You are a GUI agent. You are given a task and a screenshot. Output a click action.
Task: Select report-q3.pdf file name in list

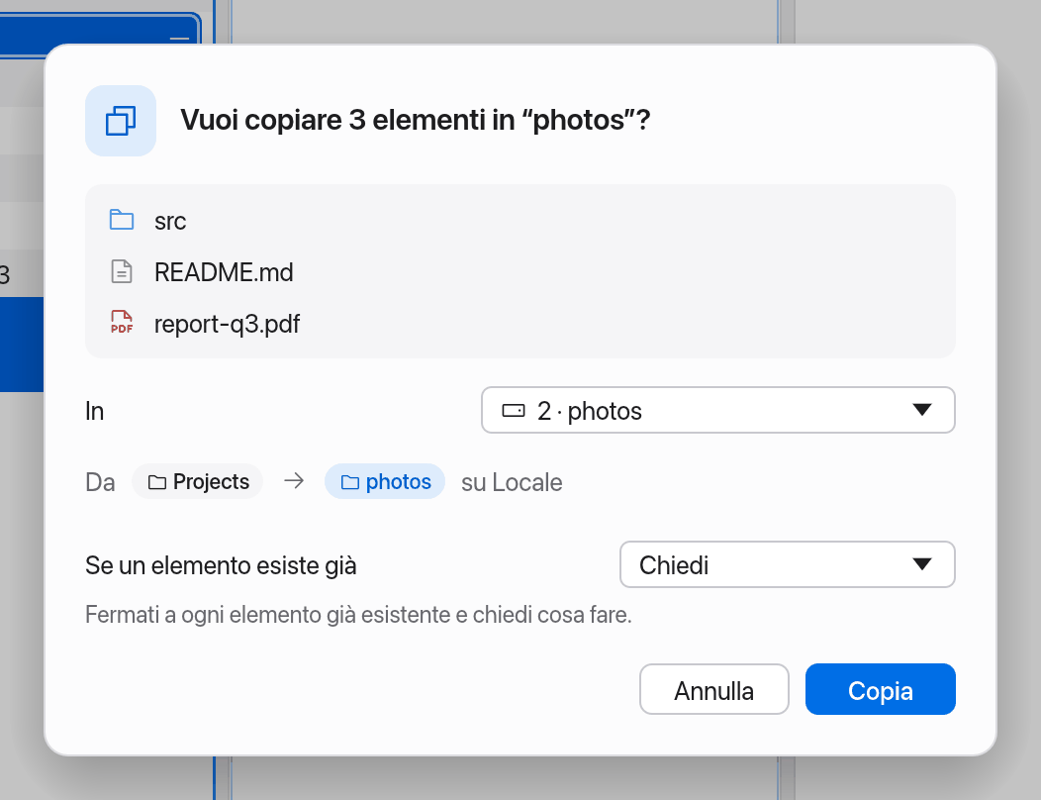coord(227,324)
